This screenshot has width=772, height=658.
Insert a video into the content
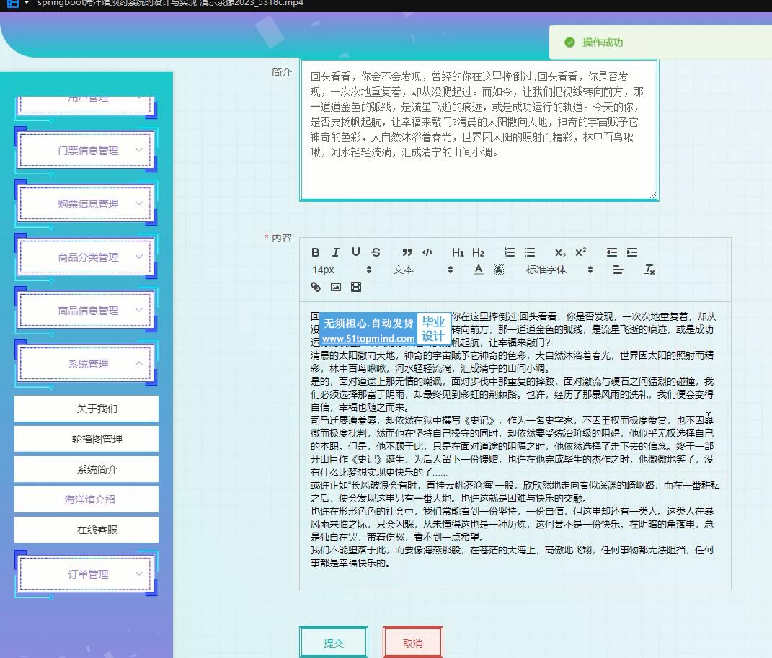click(355, 287)
